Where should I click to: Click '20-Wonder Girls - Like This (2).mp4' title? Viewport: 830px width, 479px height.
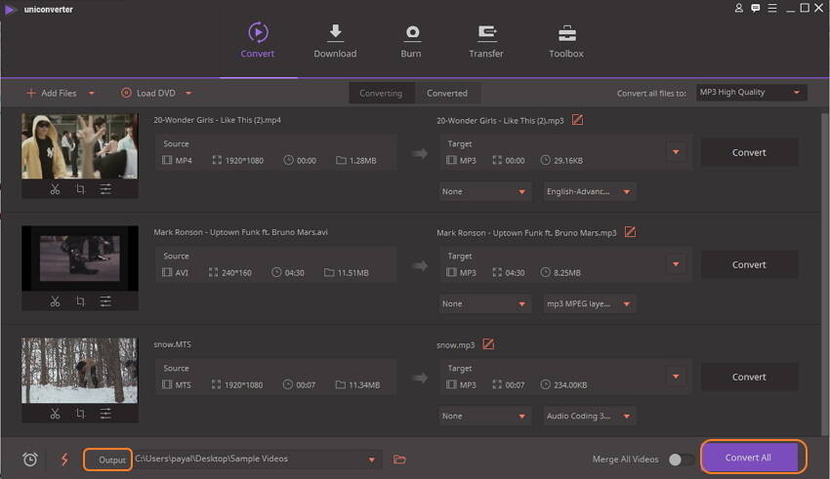click(217, 120)
